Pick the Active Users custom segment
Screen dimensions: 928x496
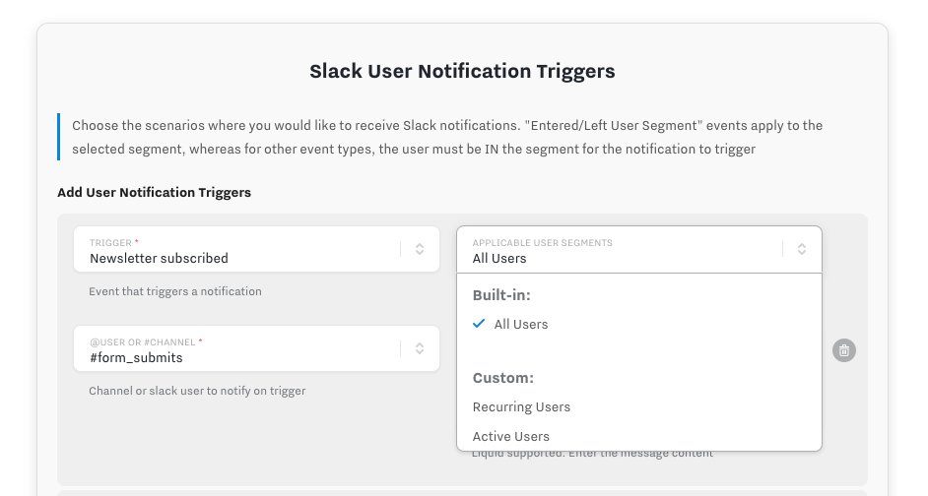510,436
